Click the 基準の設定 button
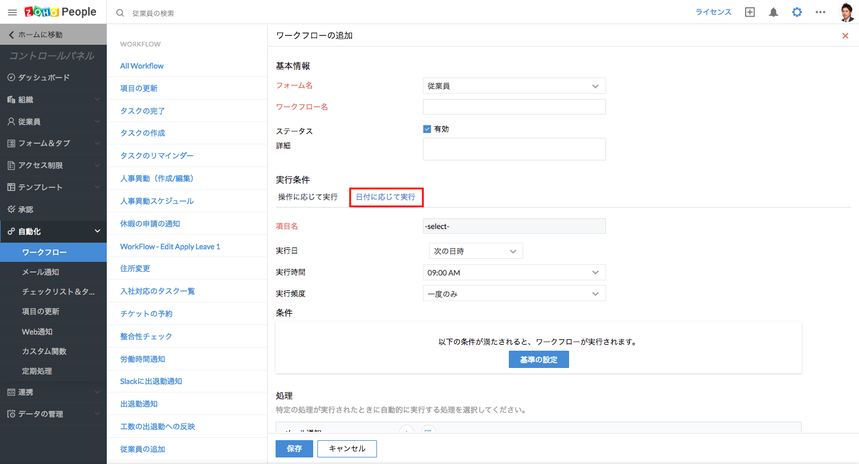 [539, 360]
